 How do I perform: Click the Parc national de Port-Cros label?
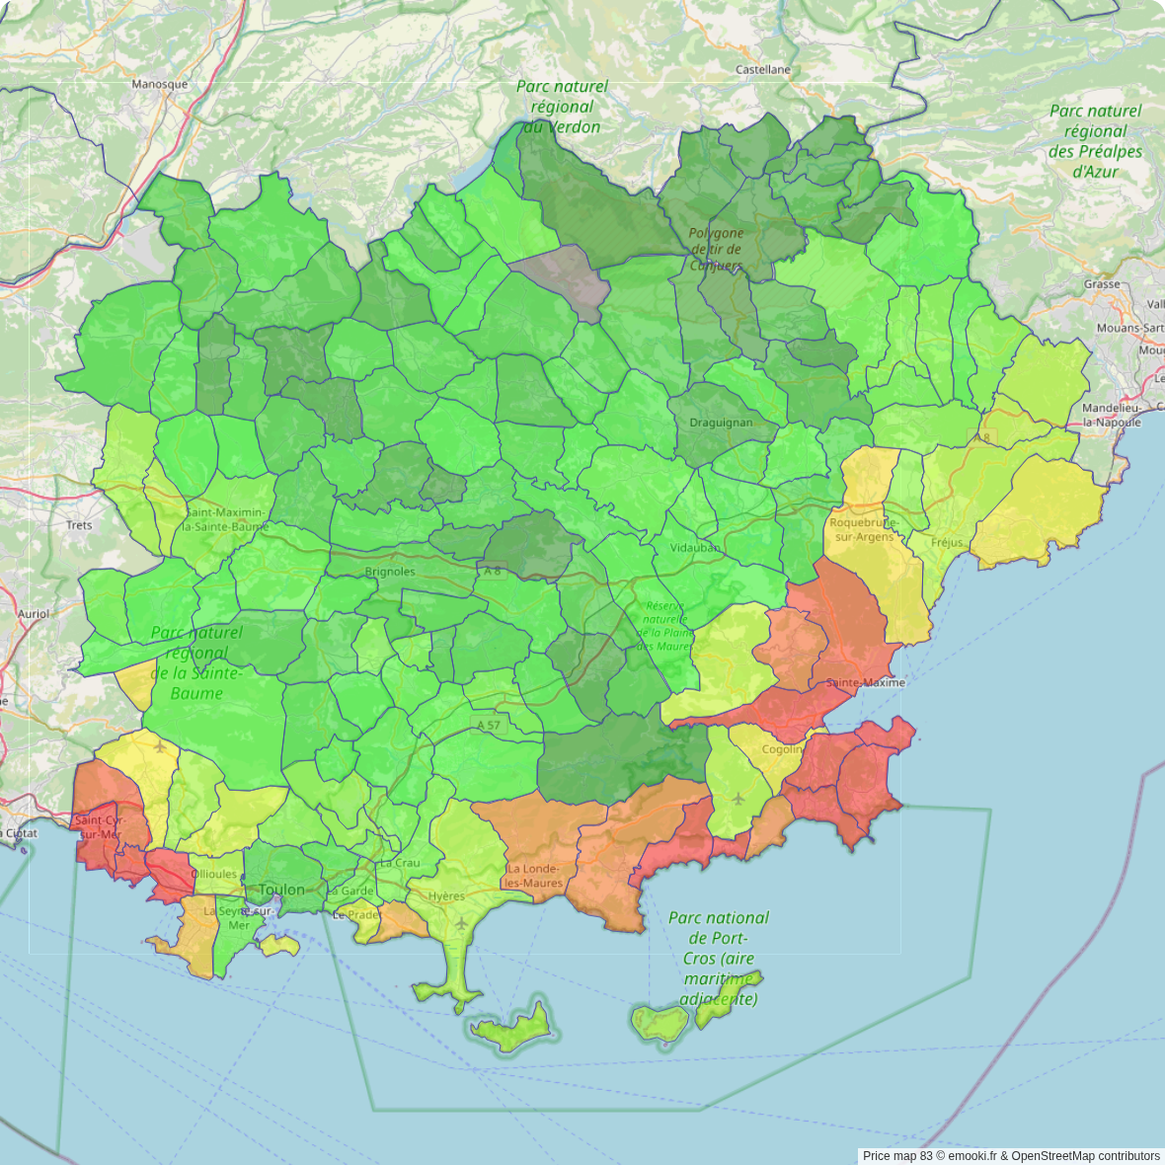pos(718,958)
